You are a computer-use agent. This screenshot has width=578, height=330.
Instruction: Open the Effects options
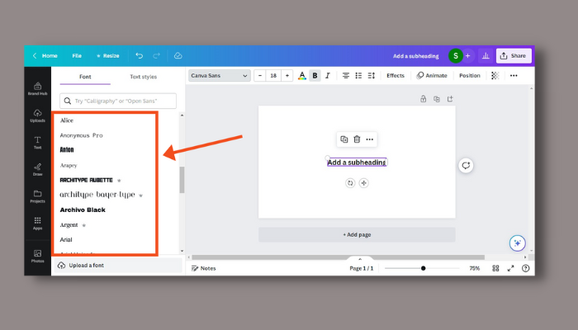[396, 76]
